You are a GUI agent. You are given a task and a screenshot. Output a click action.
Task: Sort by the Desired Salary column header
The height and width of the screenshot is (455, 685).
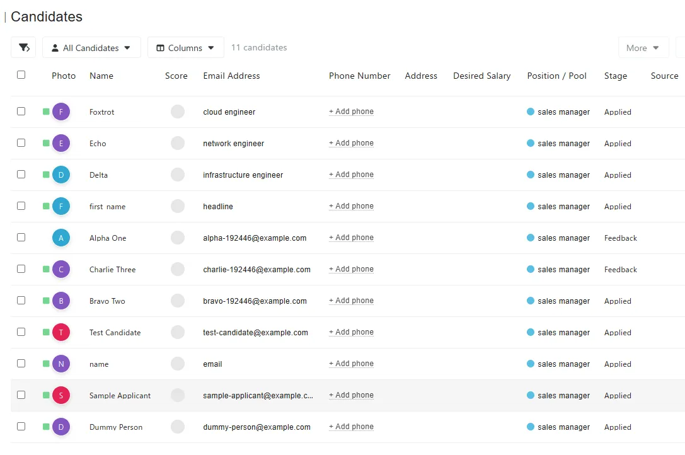tap(482, 76)
